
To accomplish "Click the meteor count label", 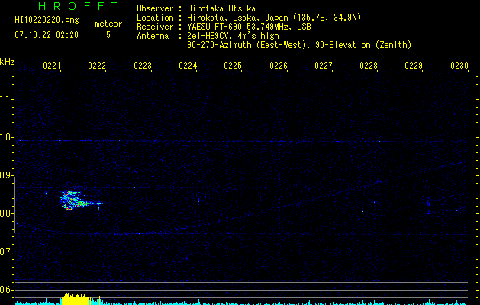I will [108, 24].
